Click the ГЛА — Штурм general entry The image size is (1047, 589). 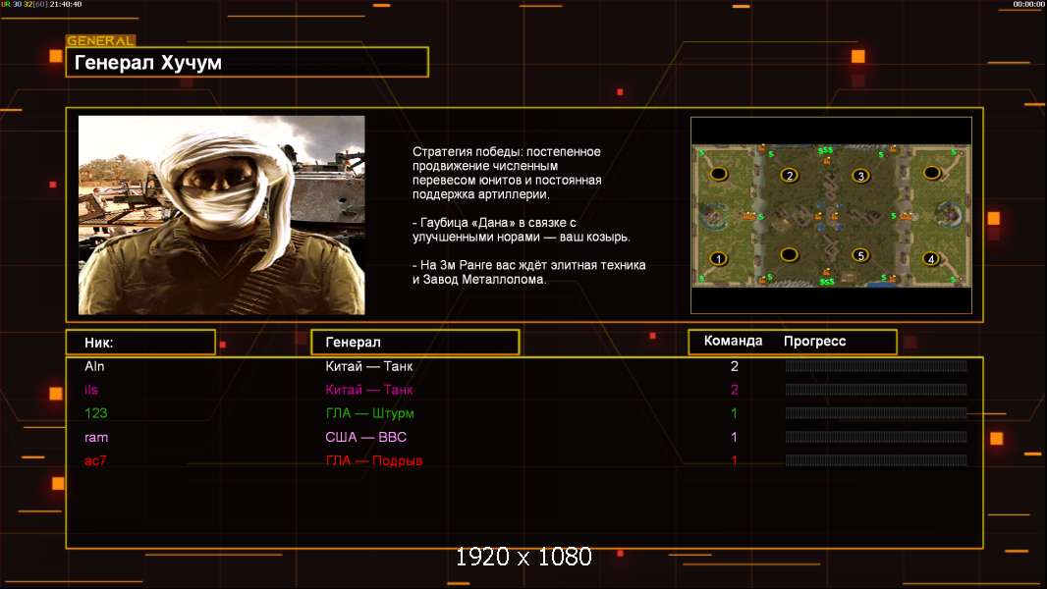pos(370,413)
